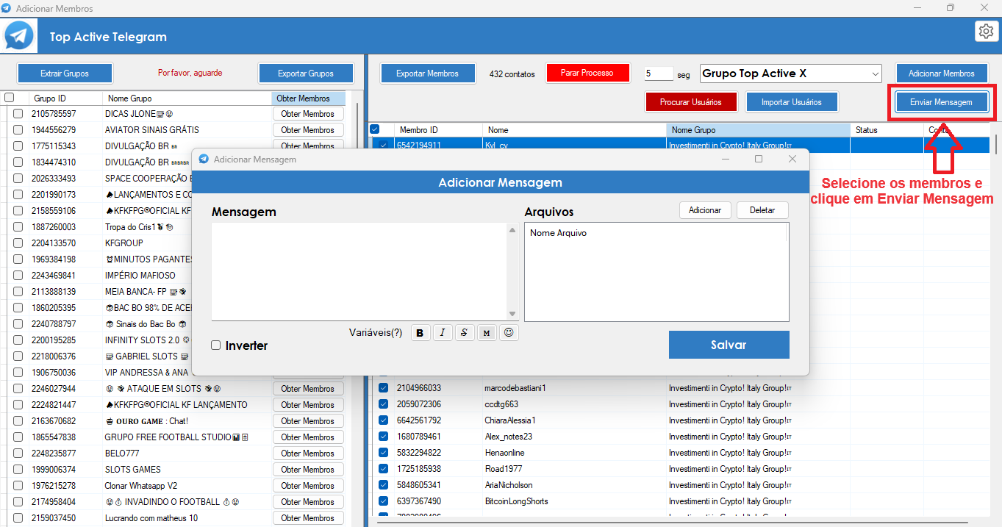
Task: Select group name Lucrando com matheus 10
Action: pyautogui.click(x=151, y=518)
